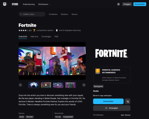Screen dimensions: 149x119
Task: Click the main Fortnite media preview
Action: [x=52, y=61]
